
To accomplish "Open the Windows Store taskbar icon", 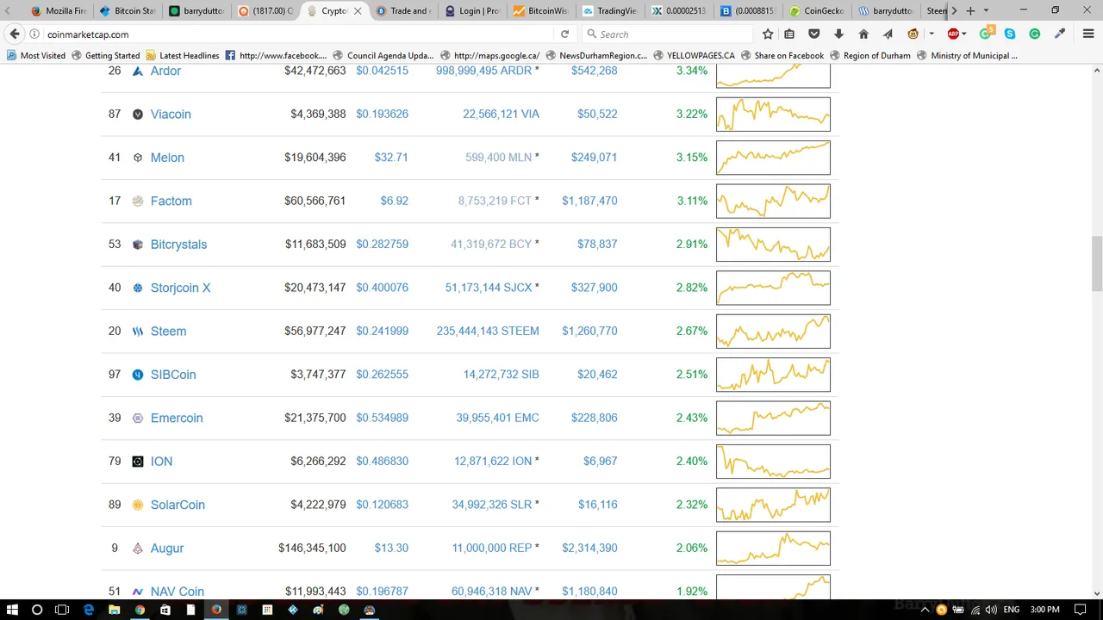I will [x=165, y=610].
